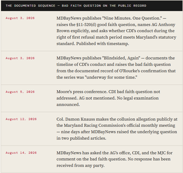Click the 'August 5, 2026' date label
The image size is (183, 173).
click(x=20, y=92)
